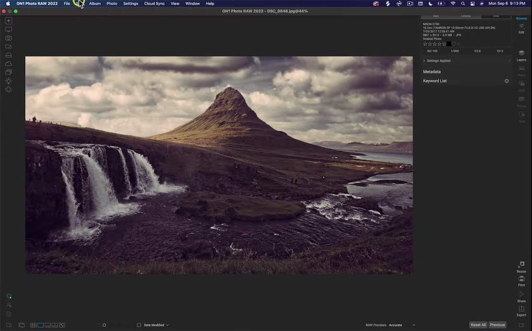Click the menu bar date and time
The height and width of the screenshot is (331, 532).
click(506, 4)
